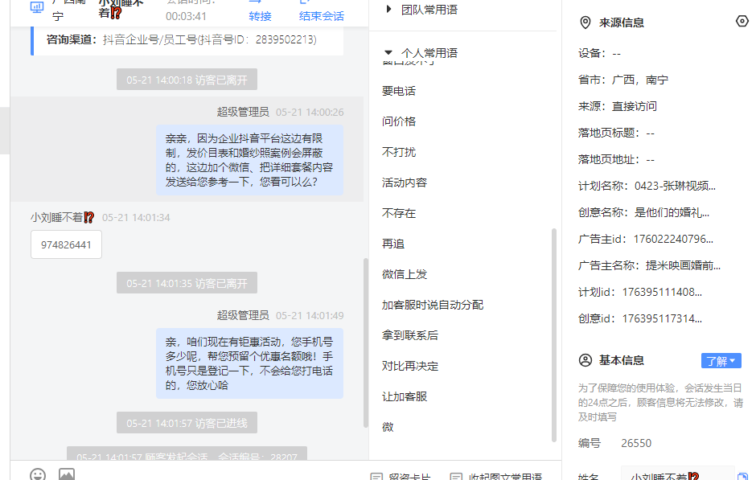Click the 收起图文常用语 button
756x480 pixels.
point(496,476)
